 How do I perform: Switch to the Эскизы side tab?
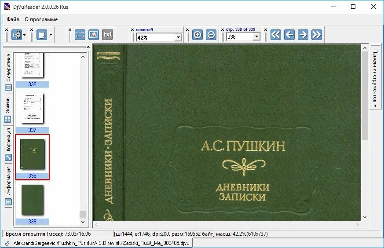[8, 109]
